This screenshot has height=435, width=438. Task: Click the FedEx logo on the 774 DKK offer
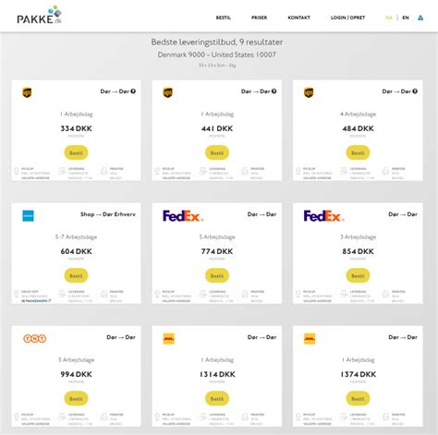[x=183, y=215]
